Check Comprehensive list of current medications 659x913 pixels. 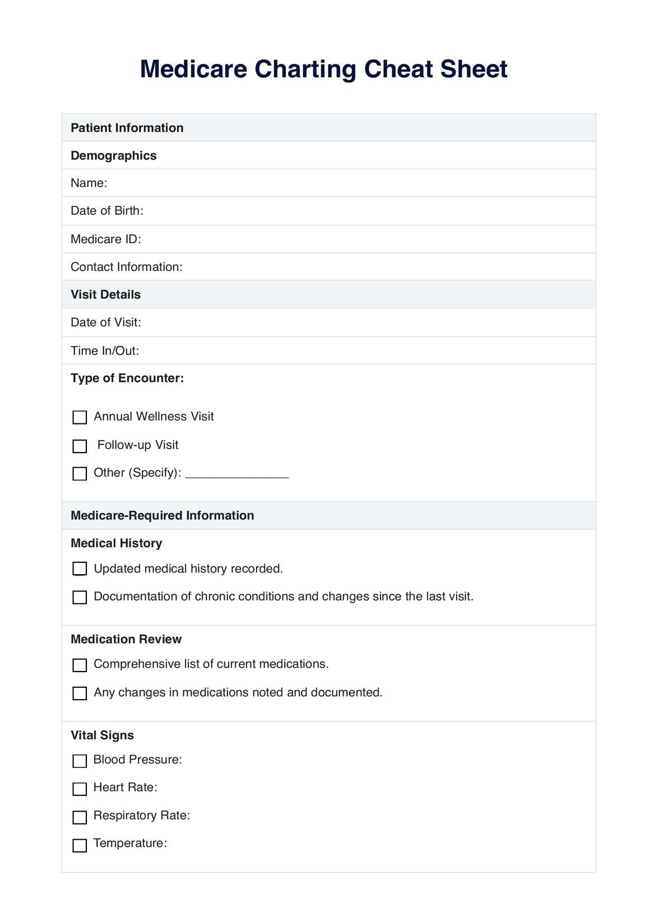(80, 665)
